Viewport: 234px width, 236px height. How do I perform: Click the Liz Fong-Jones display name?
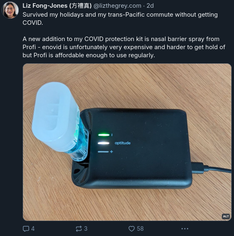(x=57, y=6)
